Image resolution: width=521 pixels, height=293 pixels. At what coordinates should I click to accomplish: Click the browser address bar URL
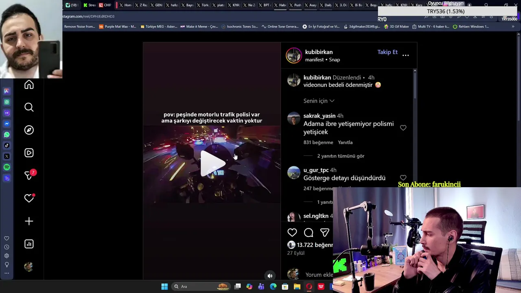89,16
